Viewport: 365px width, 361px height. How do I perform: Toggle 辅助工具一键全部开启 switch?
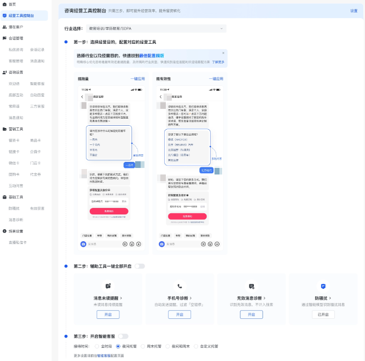[140, 266]
